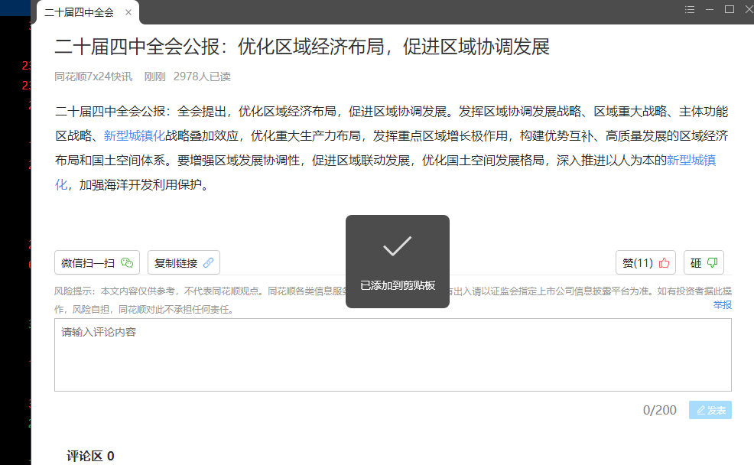Click the WeChat icon in 微信扫一扫
The image size is (754, 465).
[x=127, y=262]
